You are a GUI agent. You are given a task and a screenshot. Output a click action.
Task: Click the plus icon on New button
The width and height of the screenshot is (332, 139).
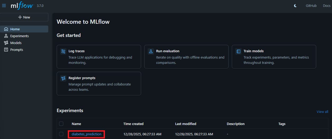(x=20, y=17)
